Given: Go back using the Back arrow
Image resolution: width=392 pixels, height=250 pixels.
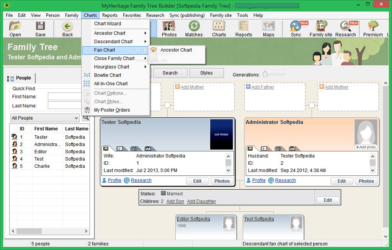Looking at the screenshot, I should coord(67,29).
